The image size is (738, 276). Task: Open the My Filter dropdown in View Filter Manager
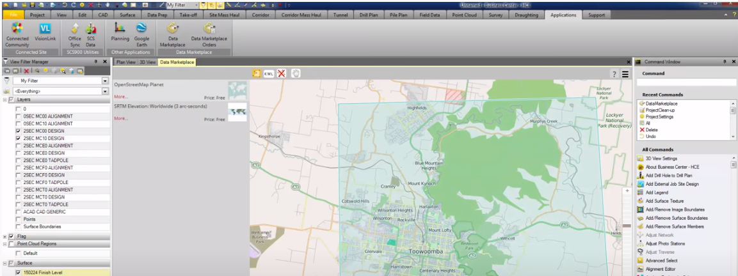(105, 81)
